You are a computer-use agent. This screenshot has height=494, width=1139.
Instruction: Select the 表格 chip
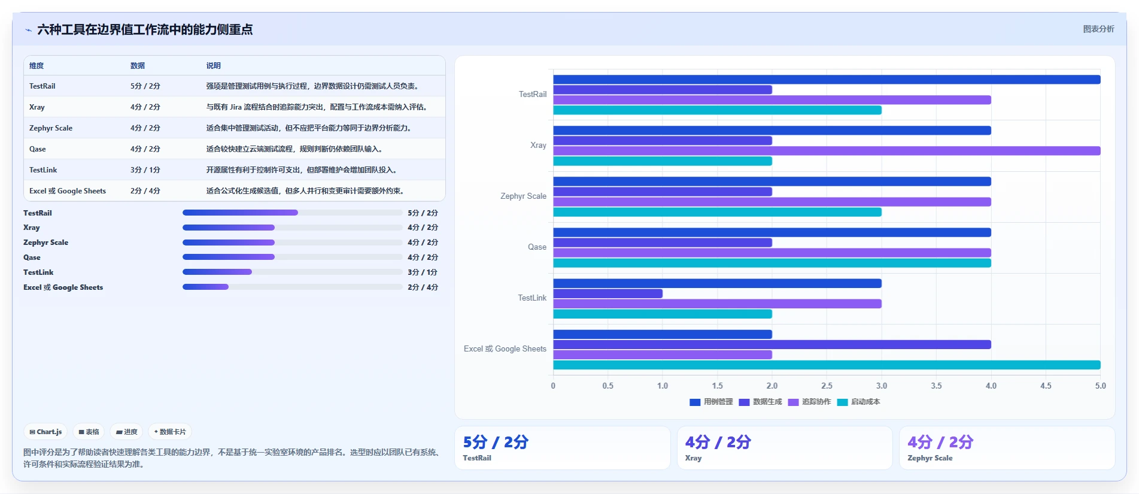[x=89, y=432]
